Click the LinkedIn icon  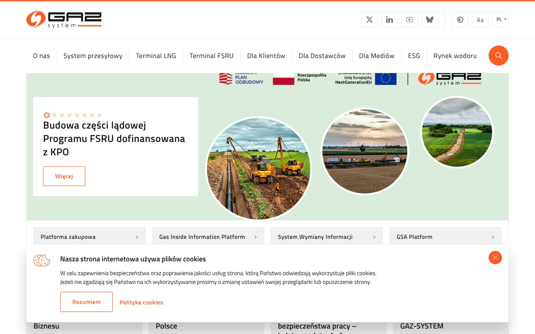[x=389, y=19]
